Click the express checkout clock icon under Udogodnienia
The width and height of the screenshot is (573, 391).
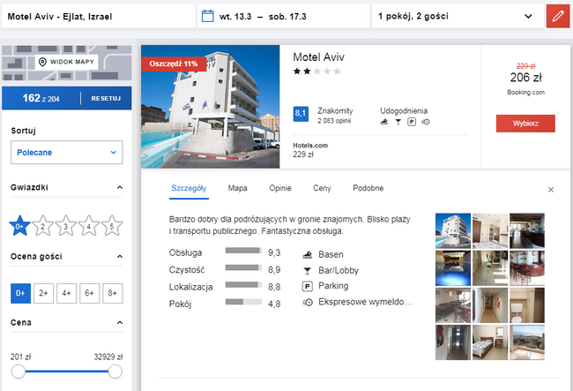click(426, 122)
